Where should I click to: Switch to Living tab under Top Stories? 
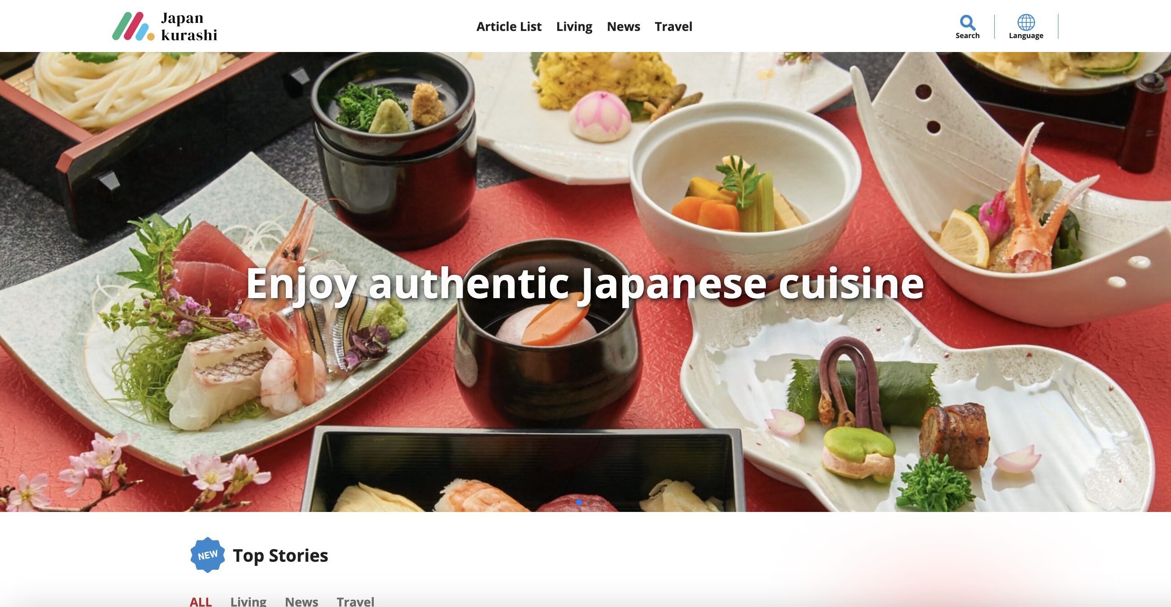click(248, 601)
